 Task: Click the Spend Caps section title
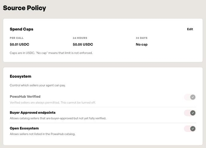click(x=22, y=29)
